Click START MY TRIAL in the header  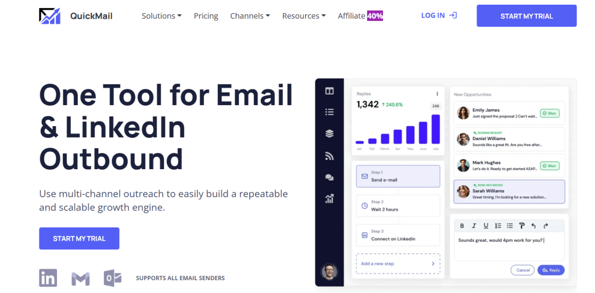click(x=526, y=16)
